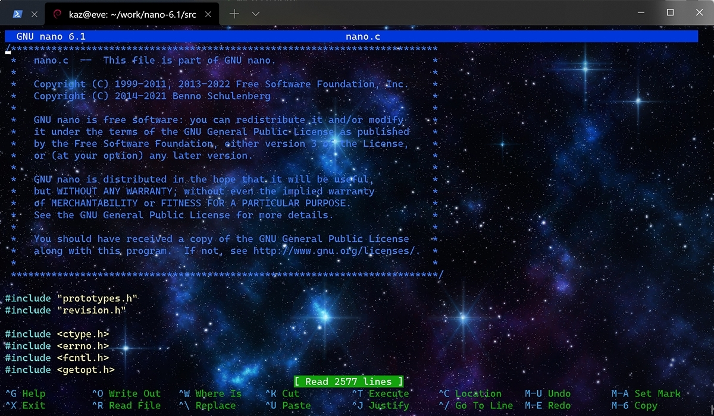Open a new terminal tab
Screen dimensions: 714x416
234,14
